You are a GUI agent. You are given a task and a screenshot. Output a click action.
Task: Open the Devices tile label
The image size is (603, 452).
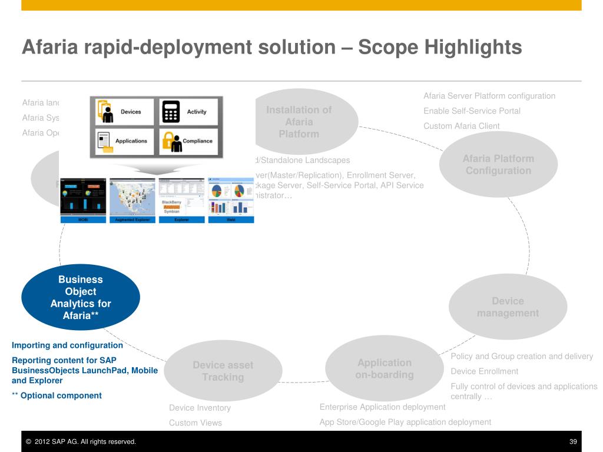(x=131, y=112)
